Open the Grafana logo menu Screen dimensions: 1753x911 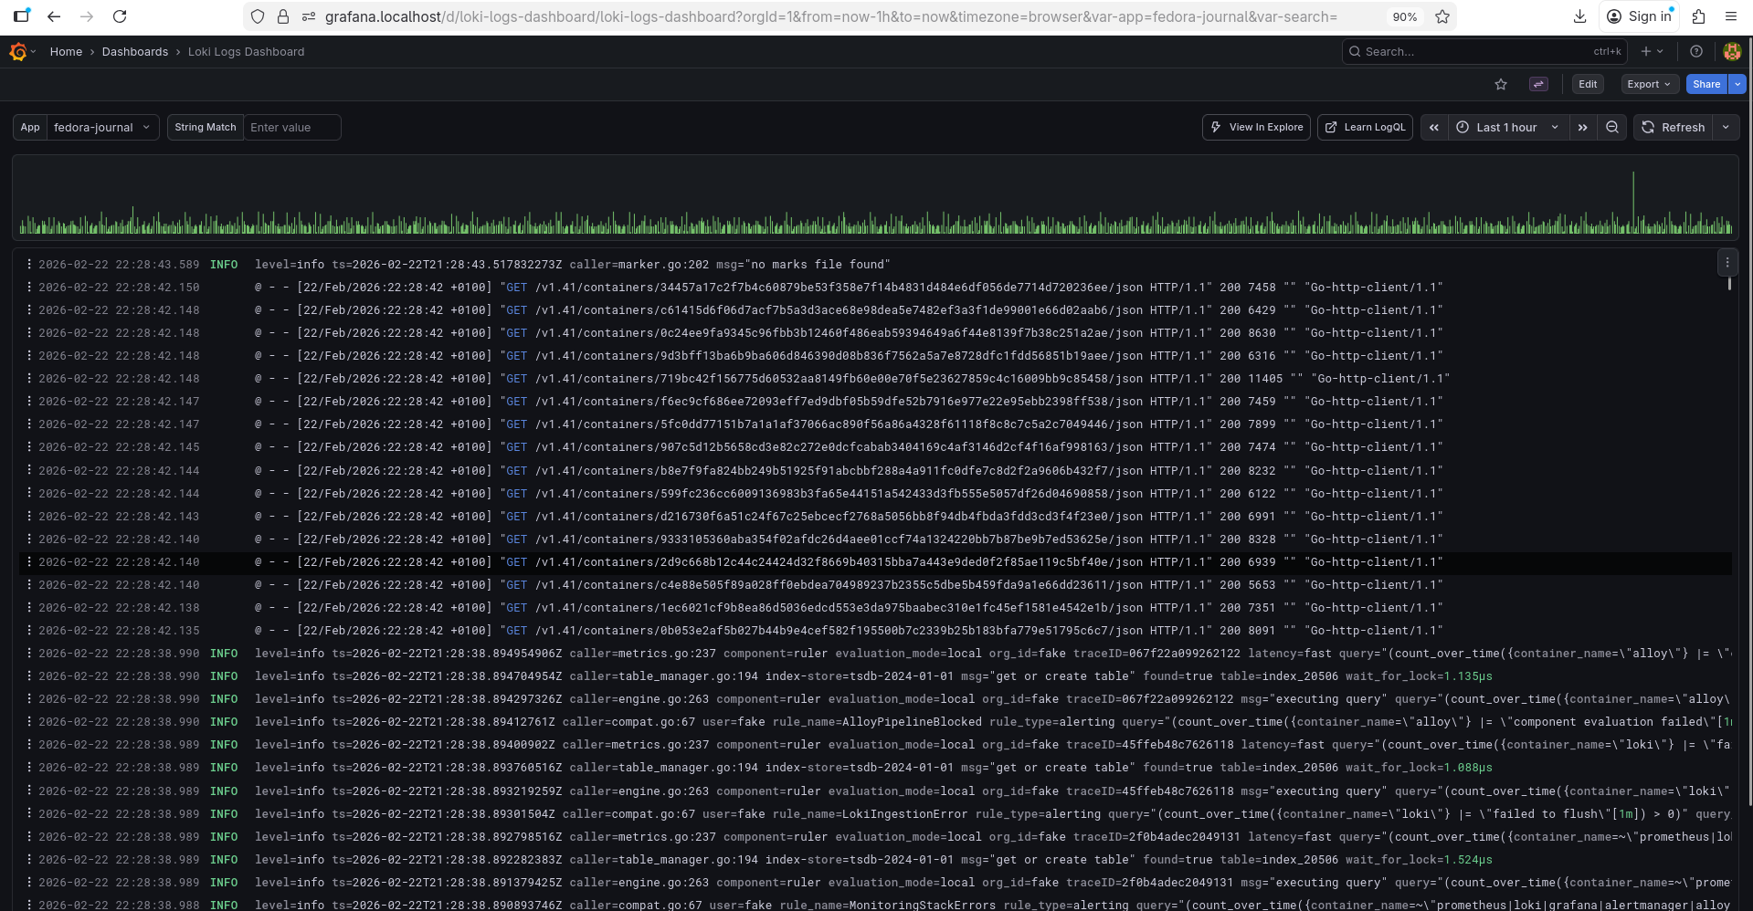(x=18, y=52)
